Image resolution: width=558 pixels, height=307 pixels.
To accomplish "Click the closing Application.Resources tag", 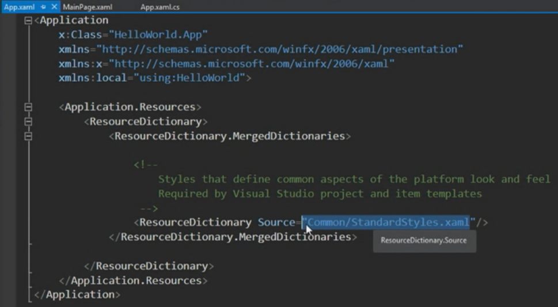I will [133, 281].
